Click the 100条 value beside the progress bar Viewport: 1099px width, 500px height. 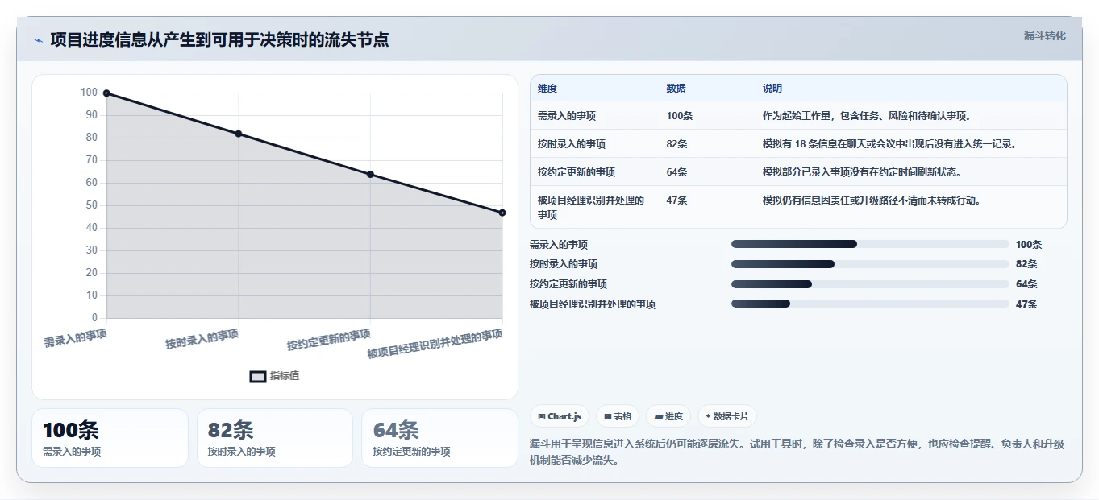tap(1029, 245)
